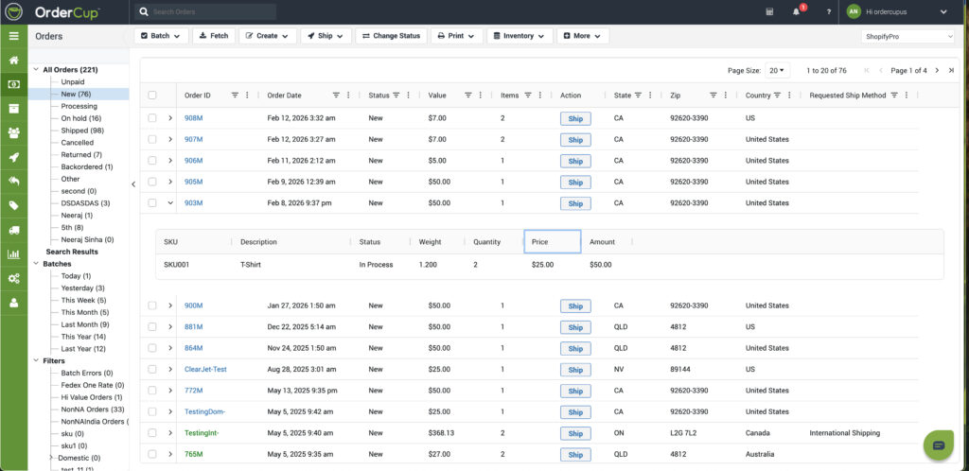Open the bar chart reports icon

click(x=13, y=254)
